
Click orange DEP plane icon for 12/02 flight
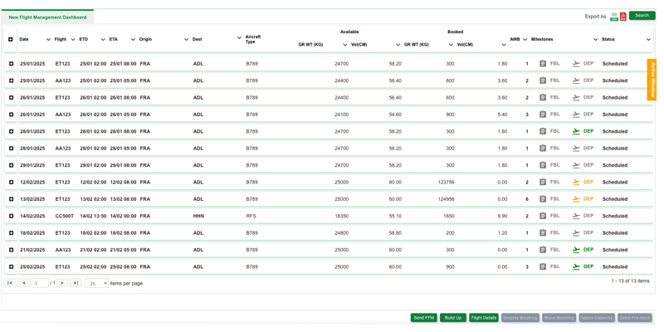[576, 182]
